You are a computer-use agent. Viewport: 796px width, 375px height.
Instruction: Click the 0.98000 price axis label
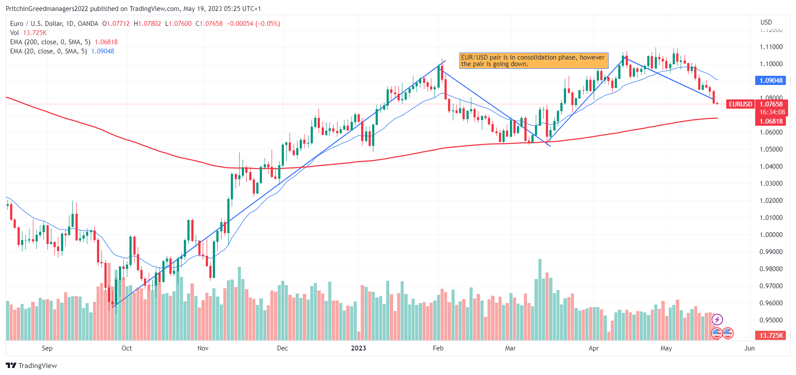tap(771, 269)
